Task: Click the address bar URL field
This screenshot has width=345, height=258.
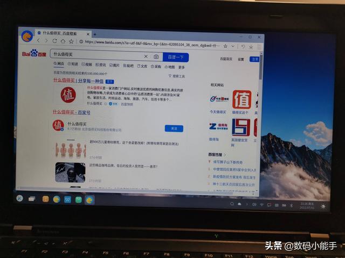Action: [152, 44]
